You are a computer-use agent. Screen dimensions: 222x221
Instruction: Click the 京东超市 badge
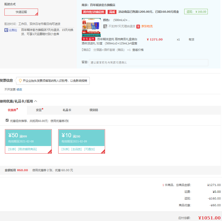[x=88, y=39]
